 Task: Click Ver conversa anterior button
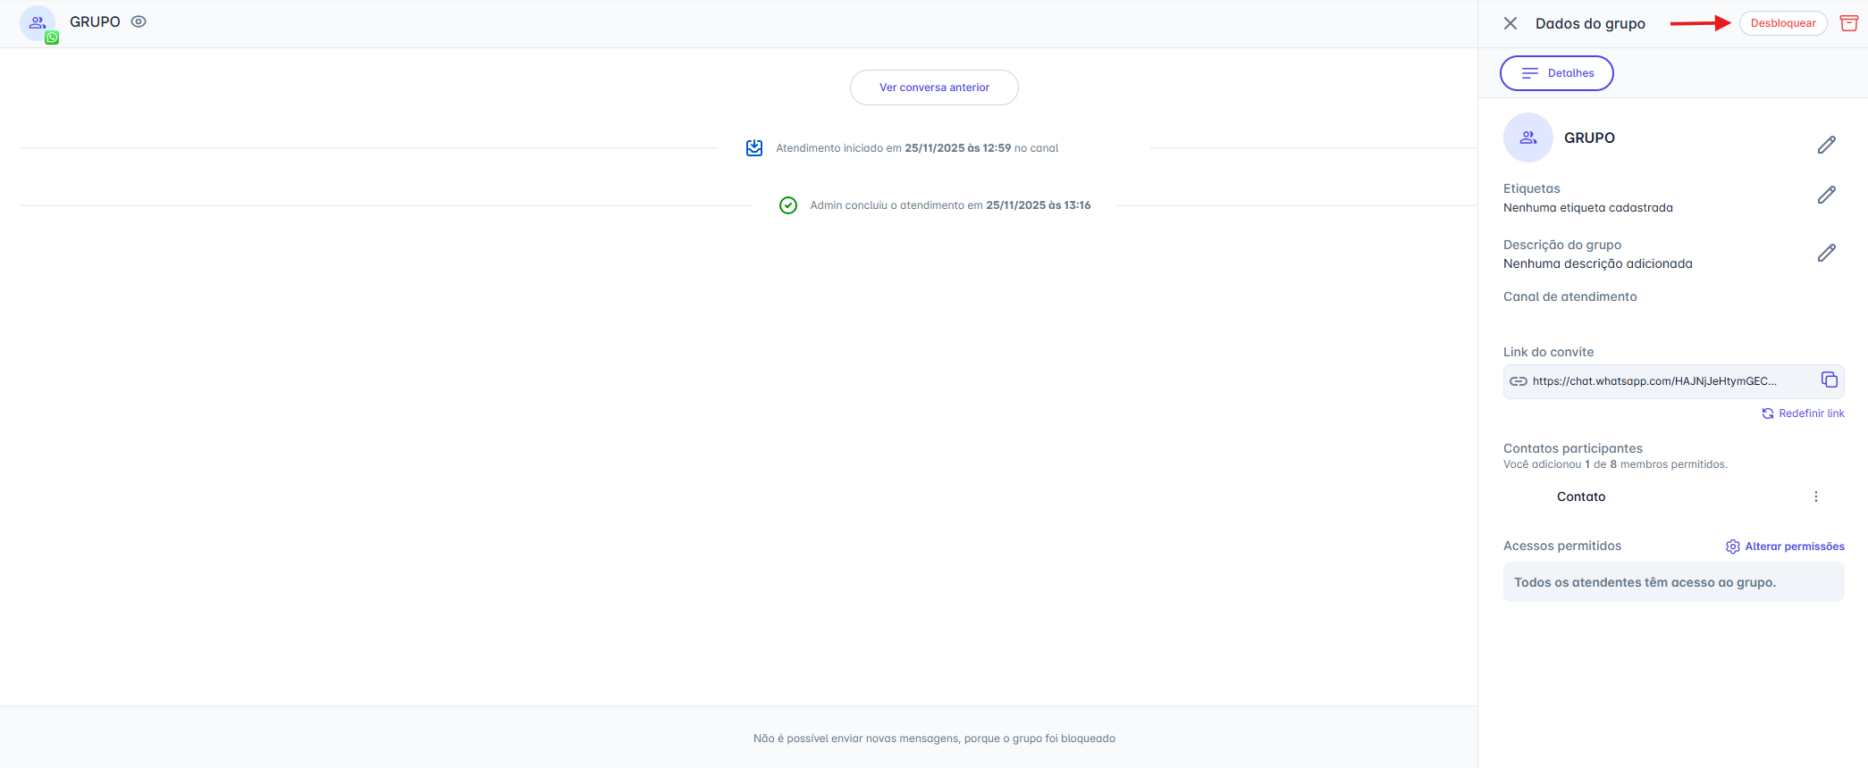pos(934,88)
